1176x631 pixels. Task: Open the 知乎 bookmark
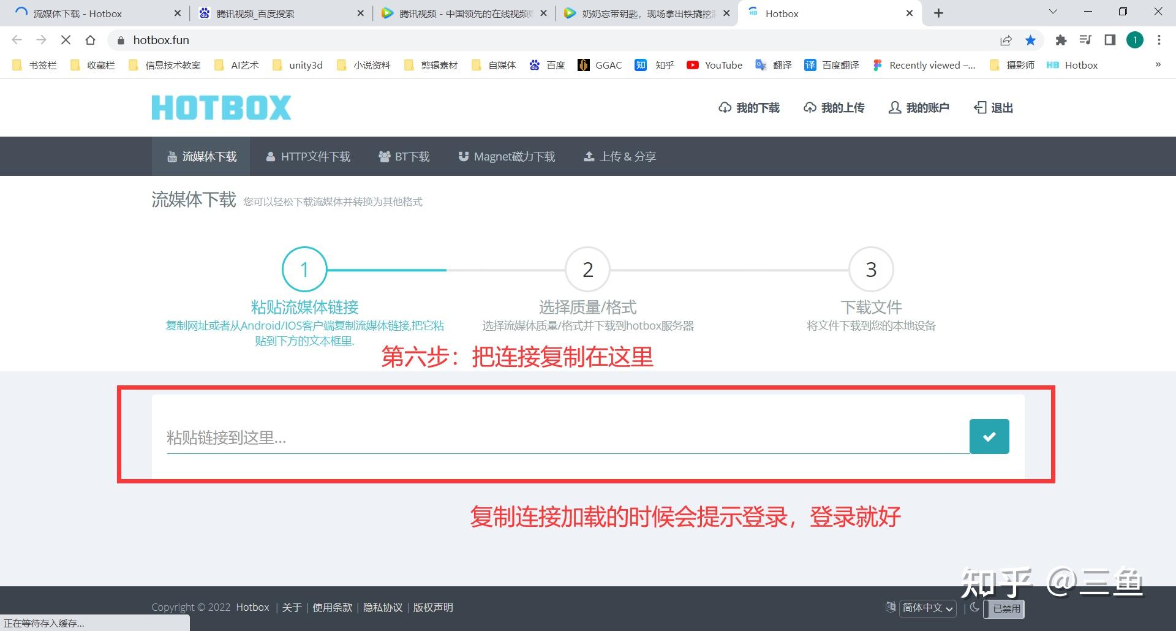654,65
